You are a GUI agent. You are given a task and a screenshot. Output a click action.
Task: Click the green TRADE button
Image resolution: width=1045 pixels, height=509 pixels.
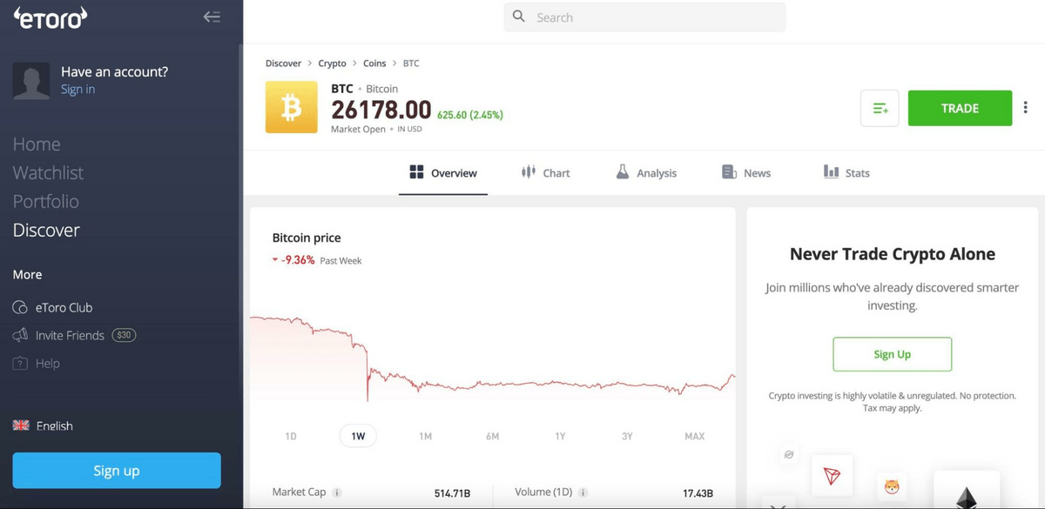click(960, 108)
